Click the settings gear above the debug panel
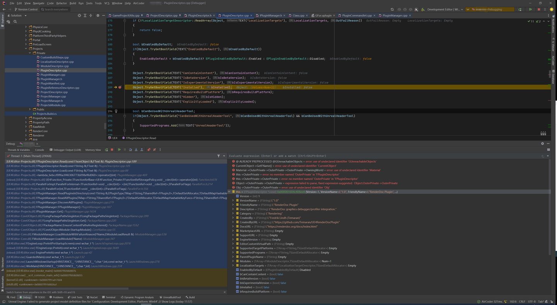The height and width of the screenshot is (305, 557). [x=542, y=143]
